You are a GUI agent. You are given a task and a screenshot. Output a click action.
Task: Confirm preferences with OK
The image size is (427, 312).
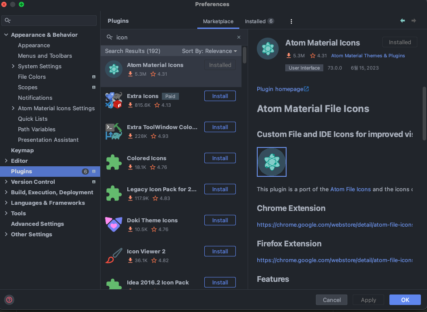click(x=405, y=300)
